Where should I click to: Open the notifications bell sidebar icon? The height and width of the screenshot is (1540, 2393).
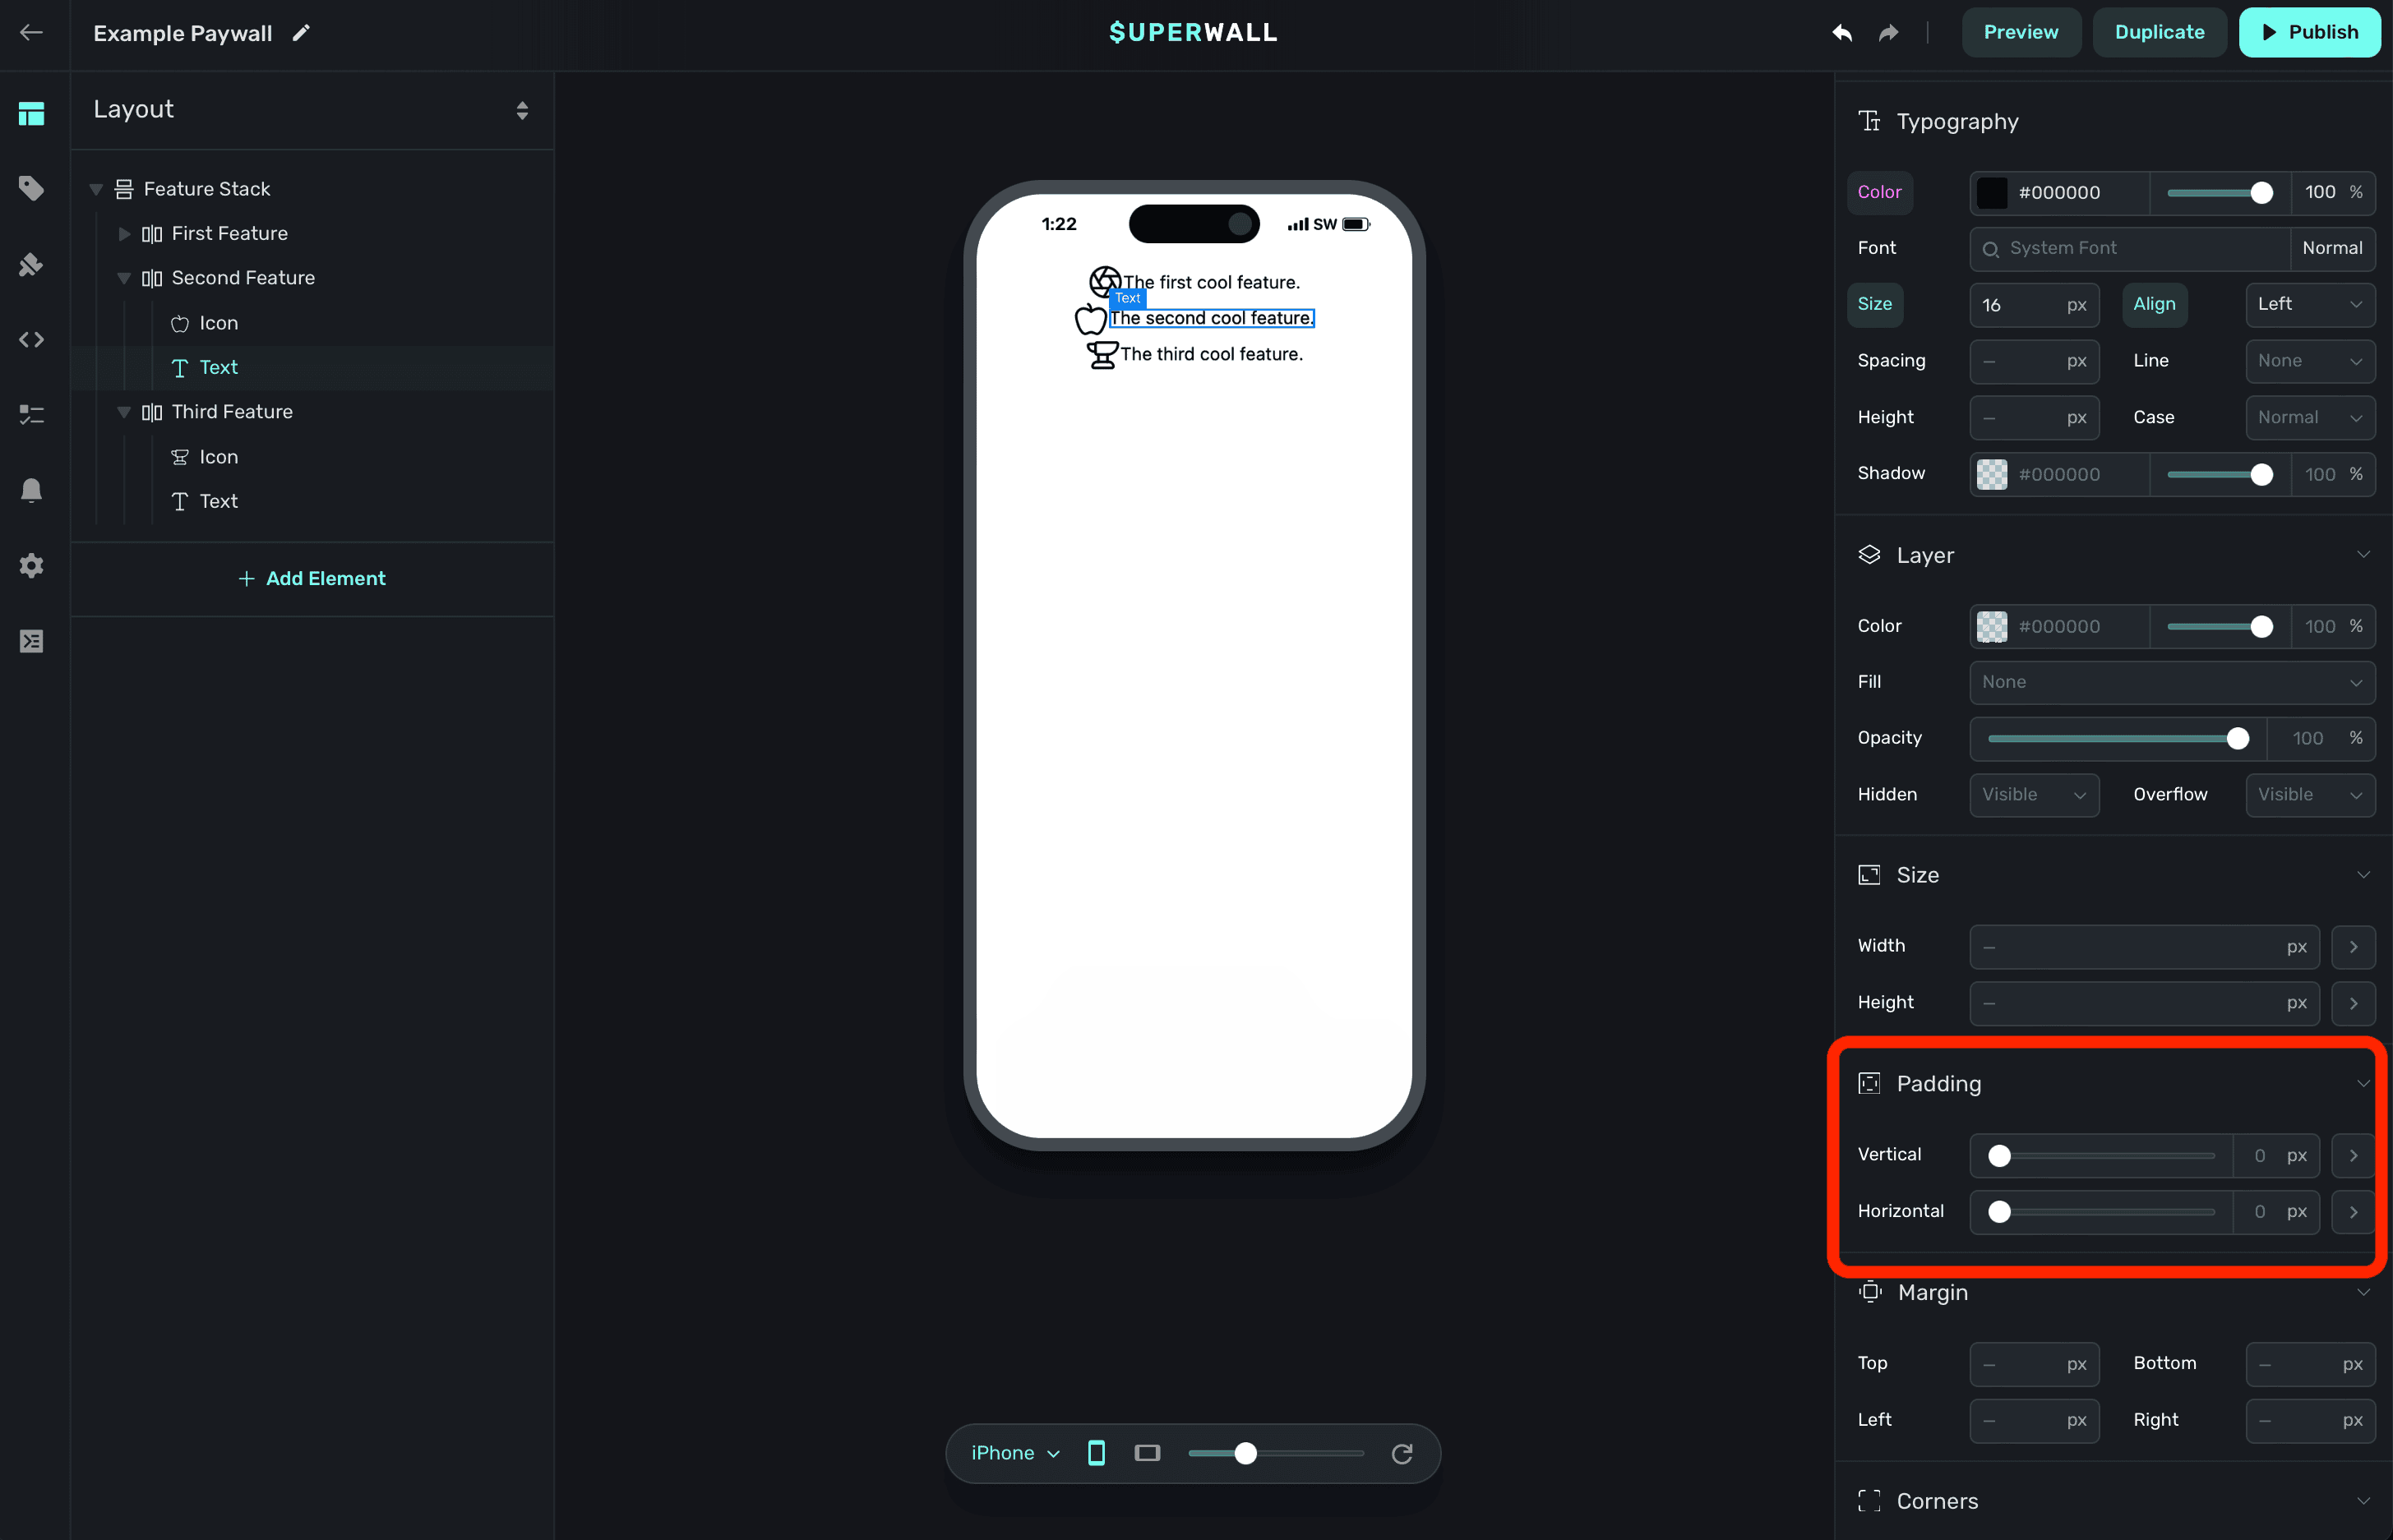click(31, 490)
